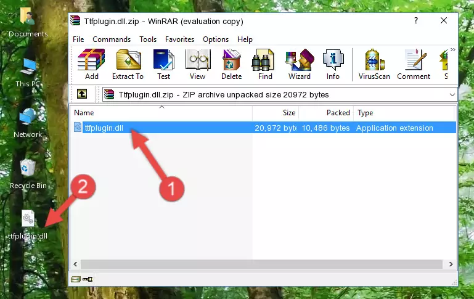Viewport: 474px width, 299px height.
Task: Close the WinRAR window
Action: (x=443, y=20)
